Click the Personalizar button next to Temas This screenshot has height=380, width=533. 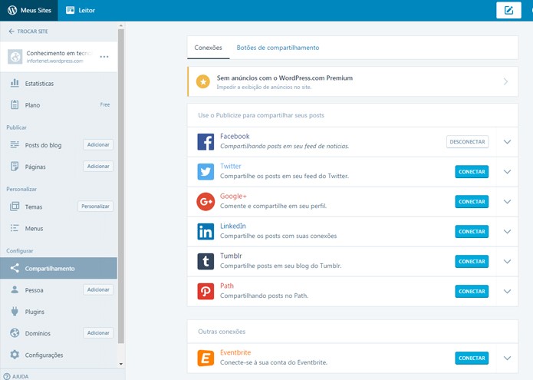click(x=96, y=207)
